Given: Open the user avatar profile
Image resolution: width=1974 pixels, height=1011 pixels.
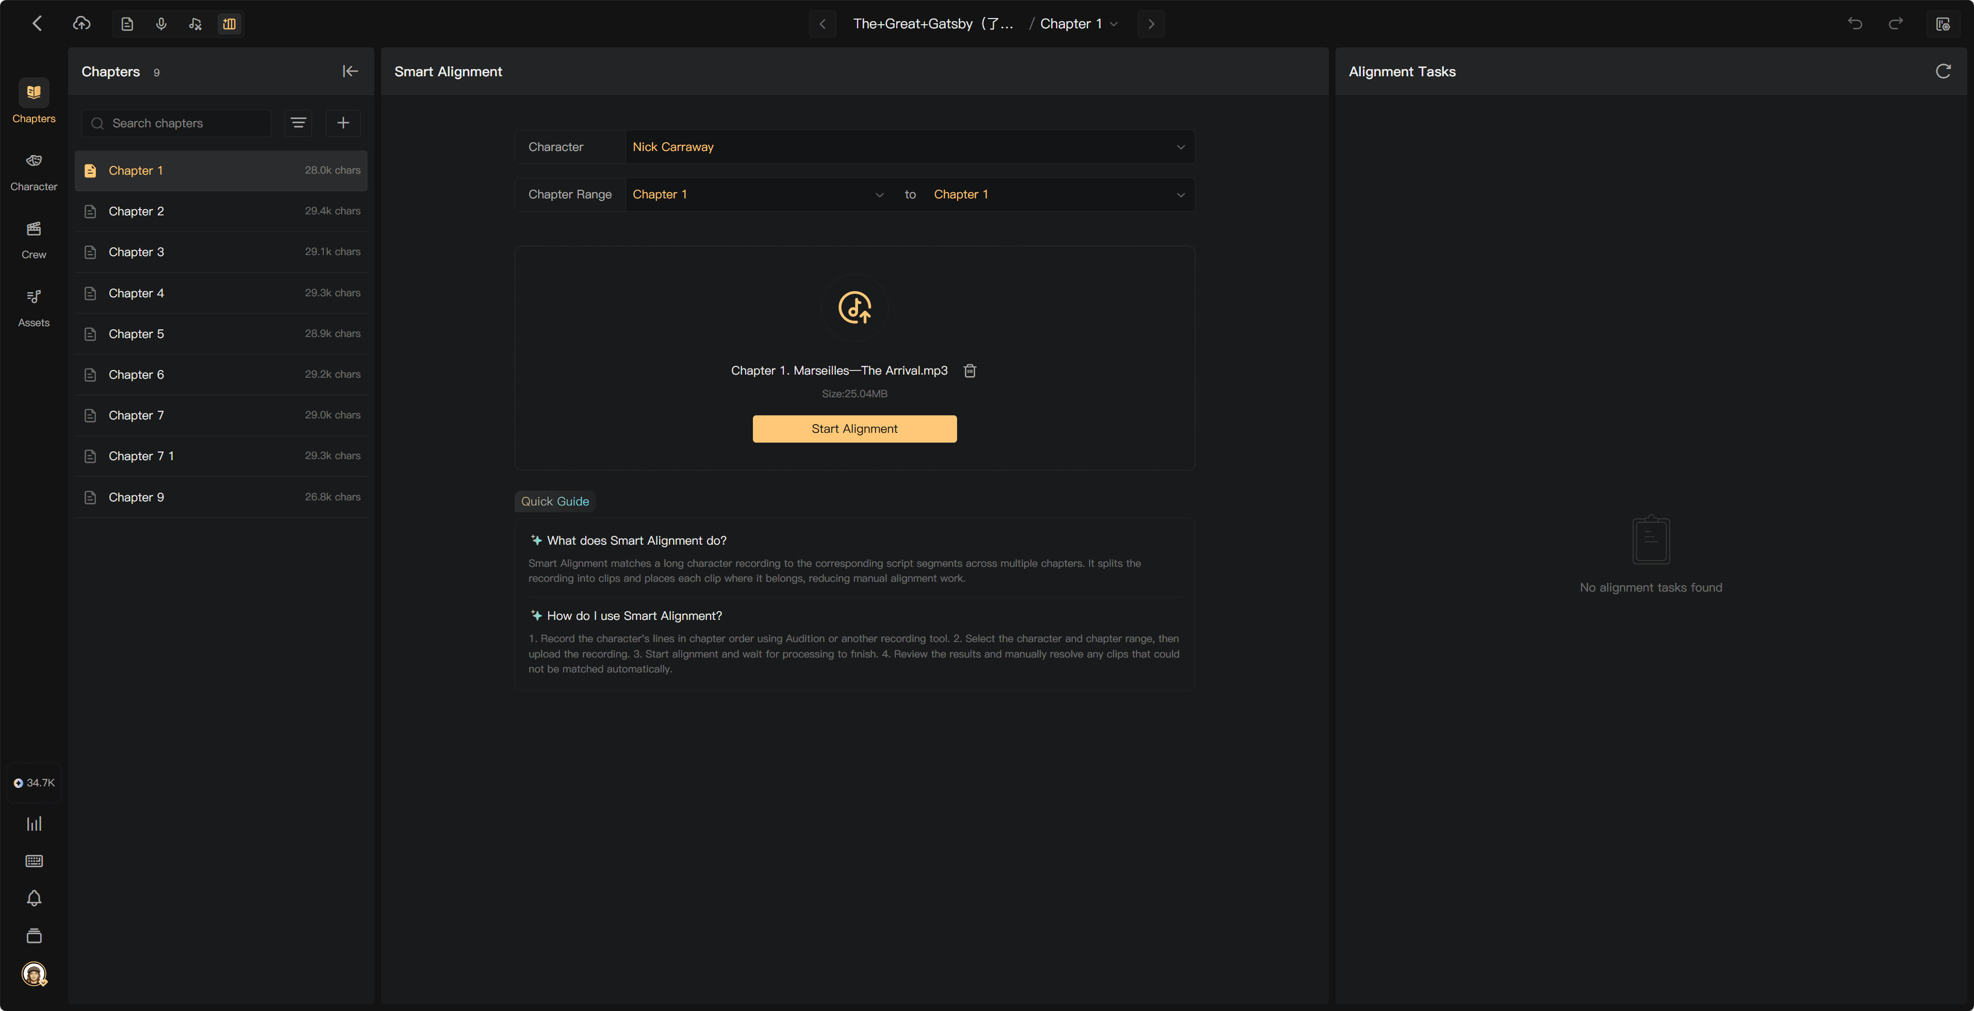Looking at the screenshot, I should click(34, 973).
